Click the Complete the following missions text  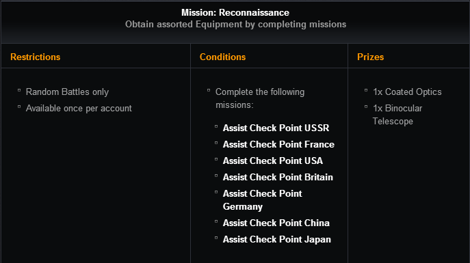[260, 98]
